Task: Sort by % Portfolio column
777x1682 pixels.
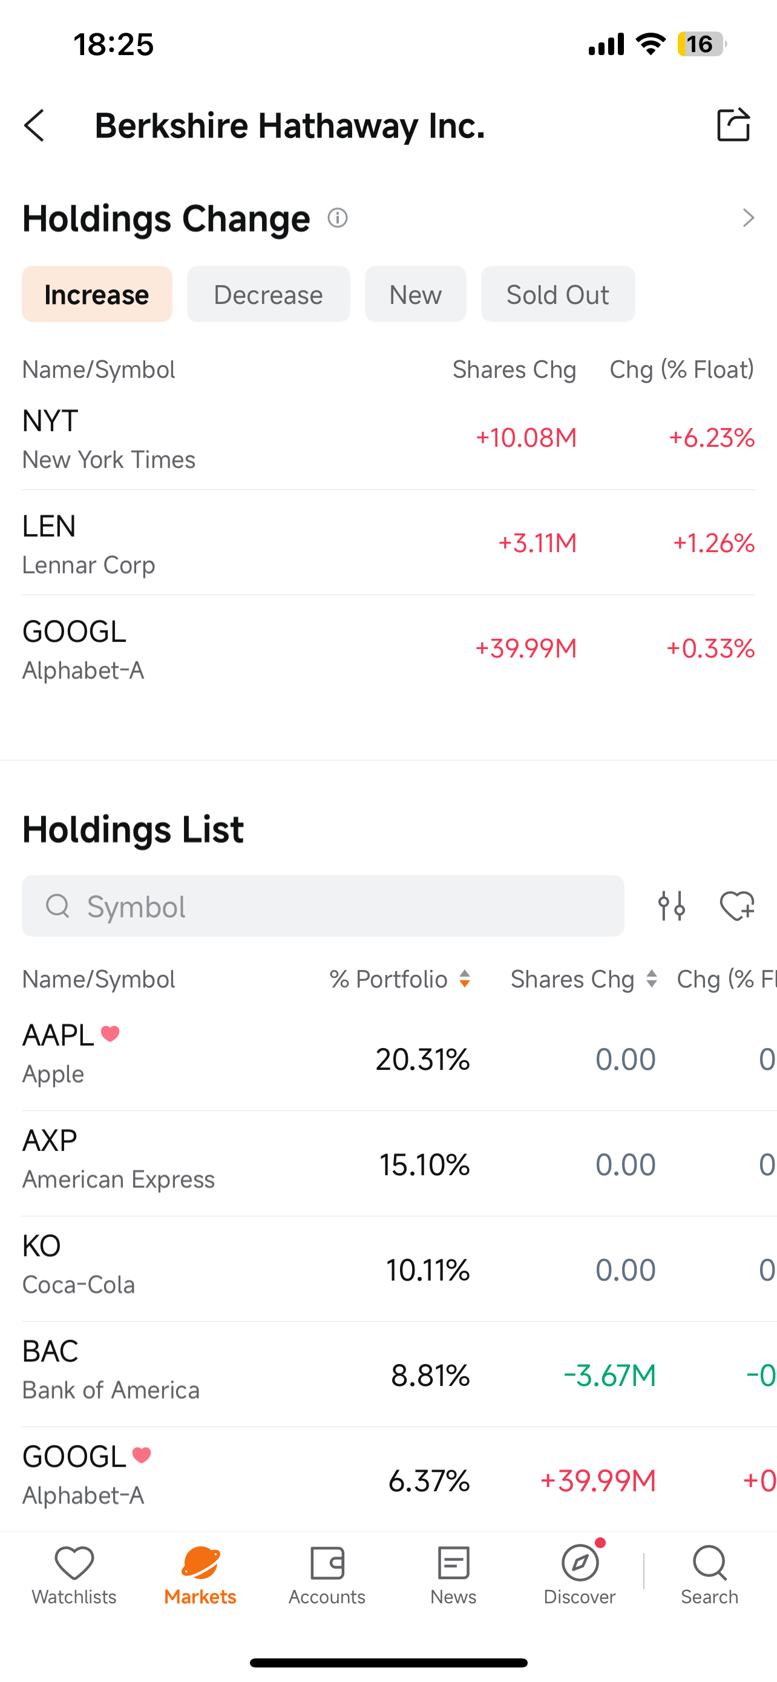Action: coord(400,979)
